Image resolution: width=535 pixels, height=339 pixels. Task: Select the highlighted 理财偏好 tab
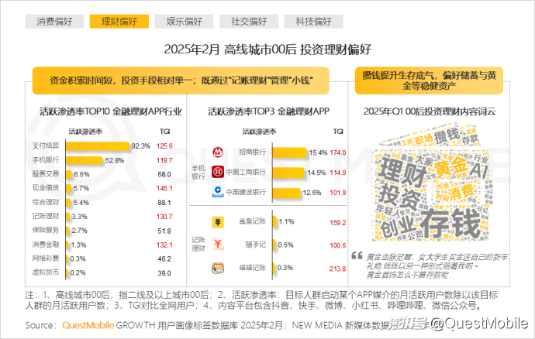(x=114, y=21)
